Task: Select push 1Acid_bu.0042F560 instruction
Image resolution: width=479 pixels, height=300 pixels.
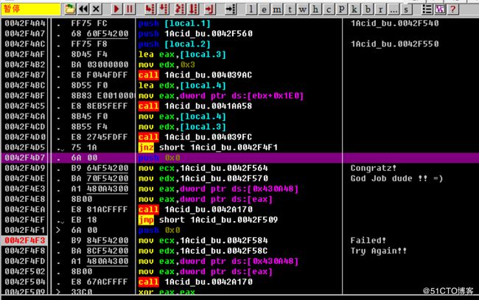Action: [195, 34]
